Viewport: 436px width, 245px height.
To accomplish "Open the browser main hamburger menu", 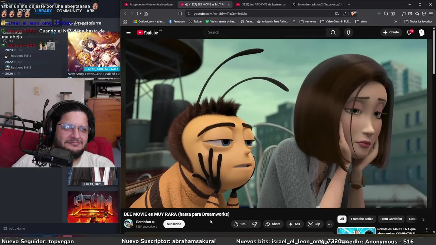I will point(431,14).
